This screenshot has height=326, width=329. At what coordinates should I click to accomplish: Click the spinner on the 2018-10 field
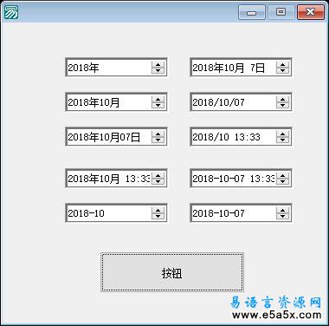[158, 213]
